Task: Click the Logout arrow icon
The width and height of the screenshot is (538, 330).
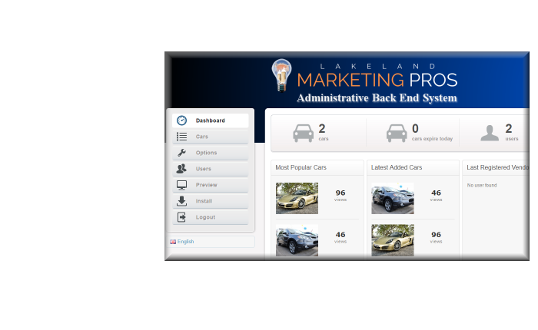Action: (x=181, y=217)
